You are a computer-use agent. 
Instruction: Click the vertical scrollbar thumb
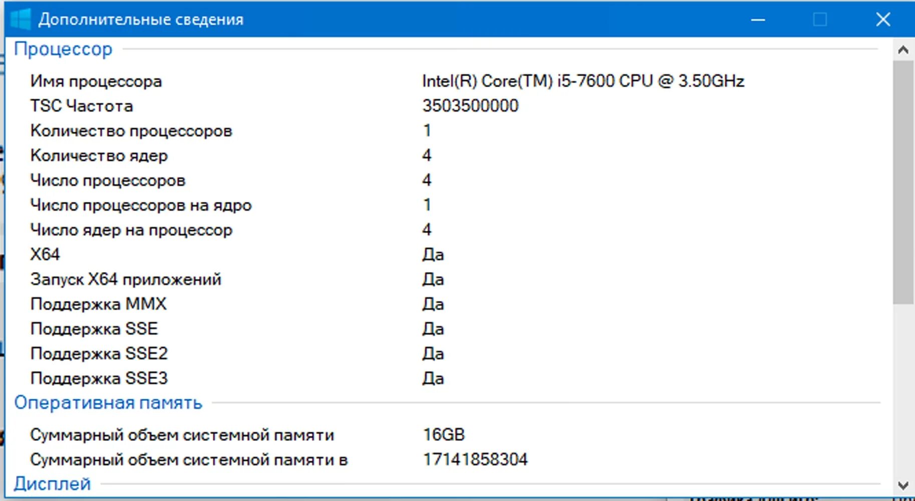pyautogui.click(x=903, y=182)
